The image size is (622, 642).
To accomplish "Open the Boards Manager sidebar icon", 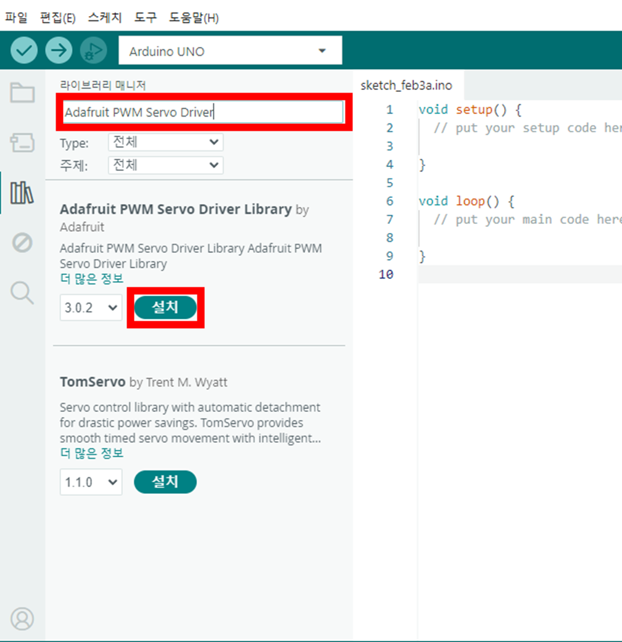I will coord(22,143).
